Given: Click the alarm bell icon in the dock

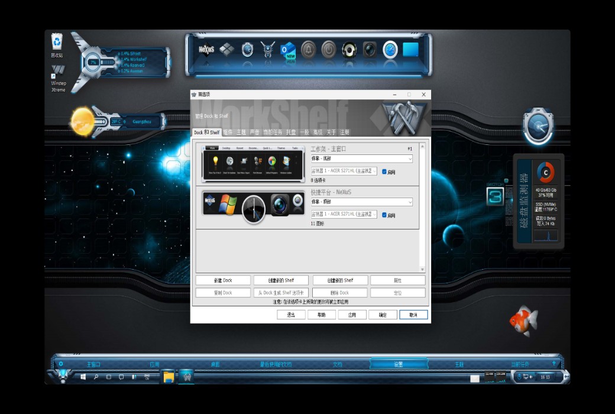Looking at the screenshot, I should click(x=307, y=50).
